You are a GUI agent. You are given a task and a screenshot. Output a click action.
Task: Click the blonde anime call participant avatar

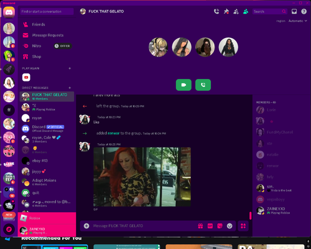tap(158, 47)
